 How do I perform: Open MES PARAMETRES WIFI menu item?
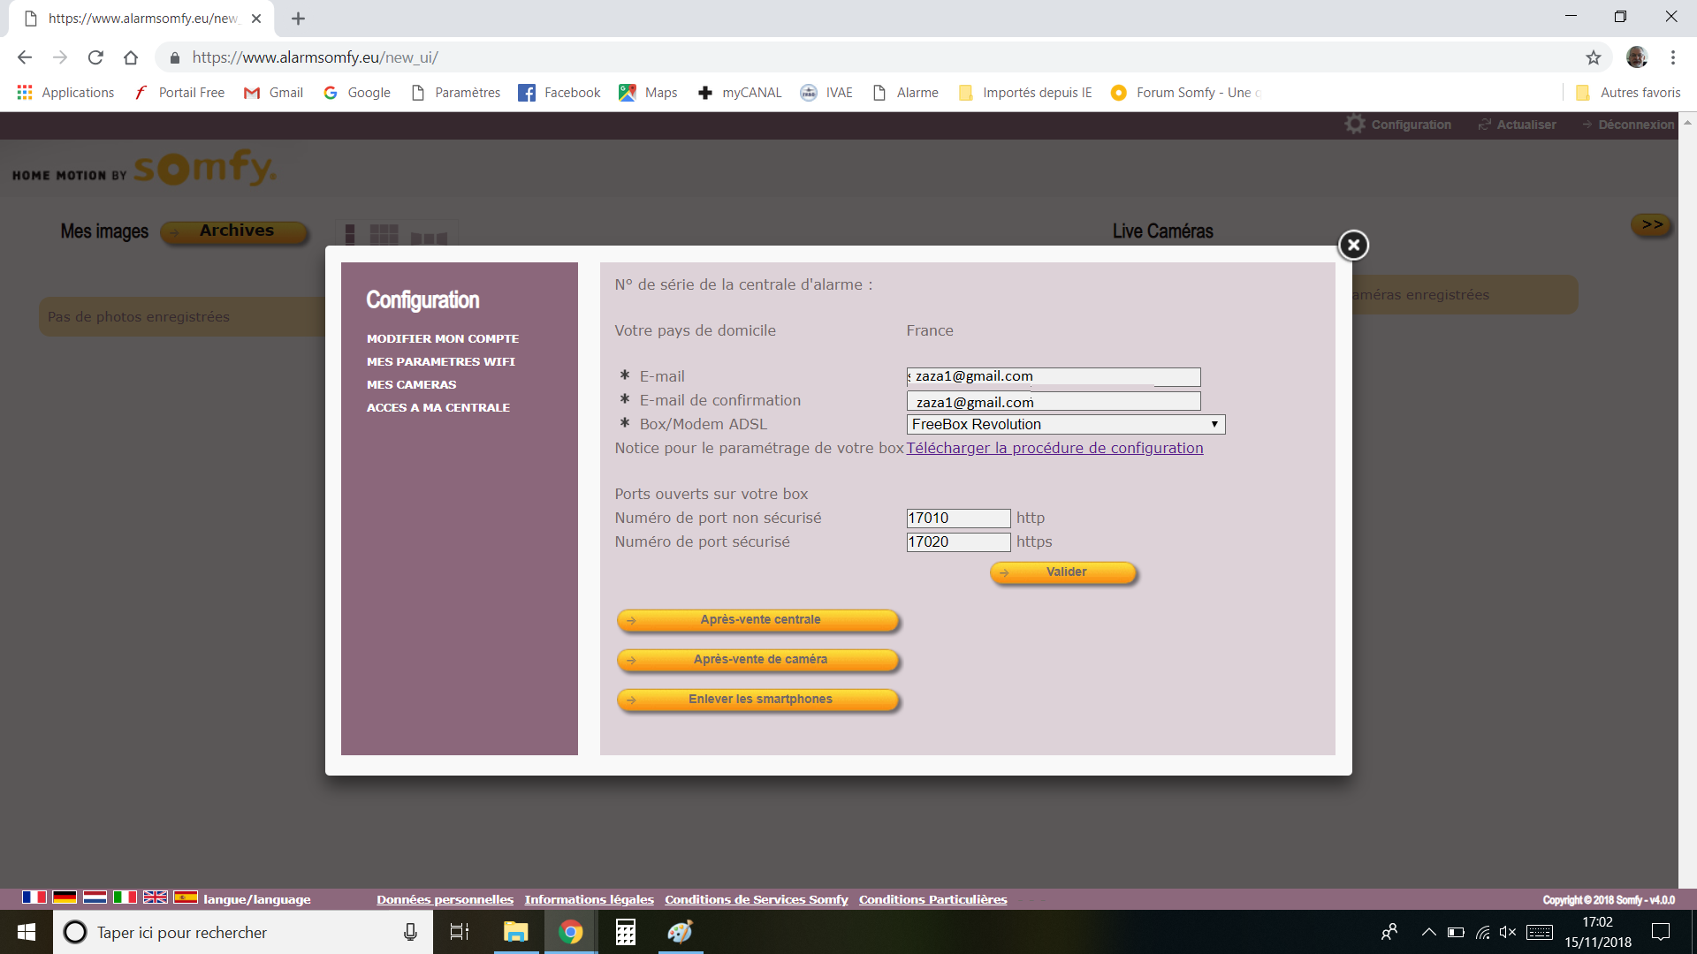[x=440, y=361]
